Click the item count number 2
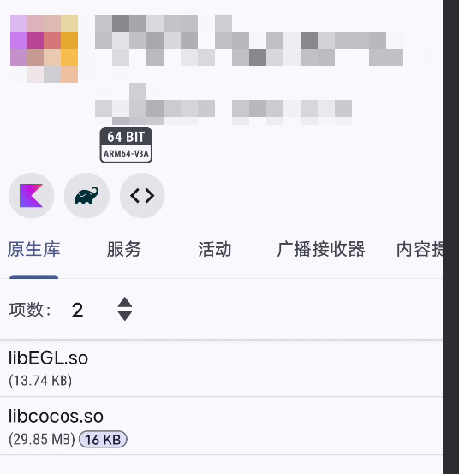Screen dimensions: 459x474 coord(77,311)
